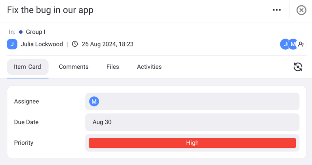Image resolution: width=312 pixels, height=165 pixels.
Task: Click Julia Lockwood's J avatar
Action: [12, 44]
